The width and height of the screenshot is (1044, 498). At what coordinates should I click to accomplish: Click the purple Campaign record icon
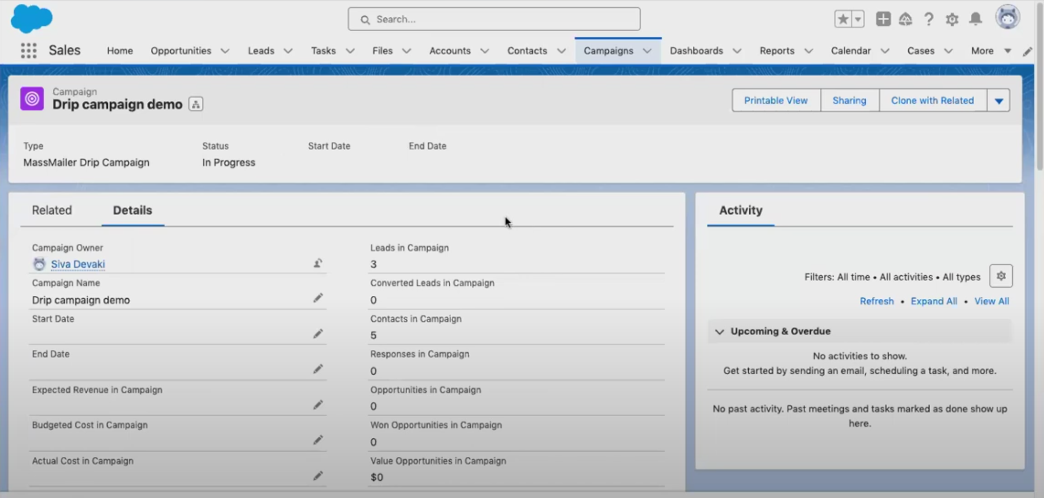tap(32, 98)
